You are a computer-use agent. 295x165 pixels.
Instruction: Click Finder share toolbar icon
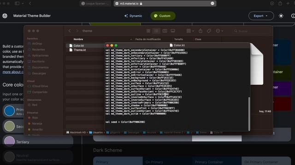click(201, 31)
